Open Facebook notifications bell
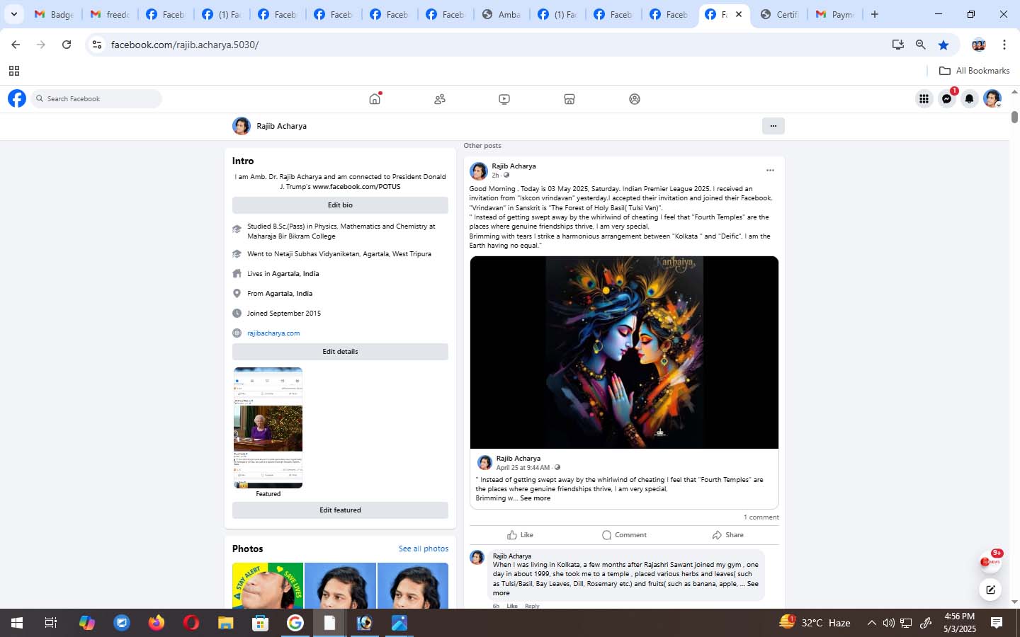This screenshot has width=1020, height=637. click(x=969, y=99)
